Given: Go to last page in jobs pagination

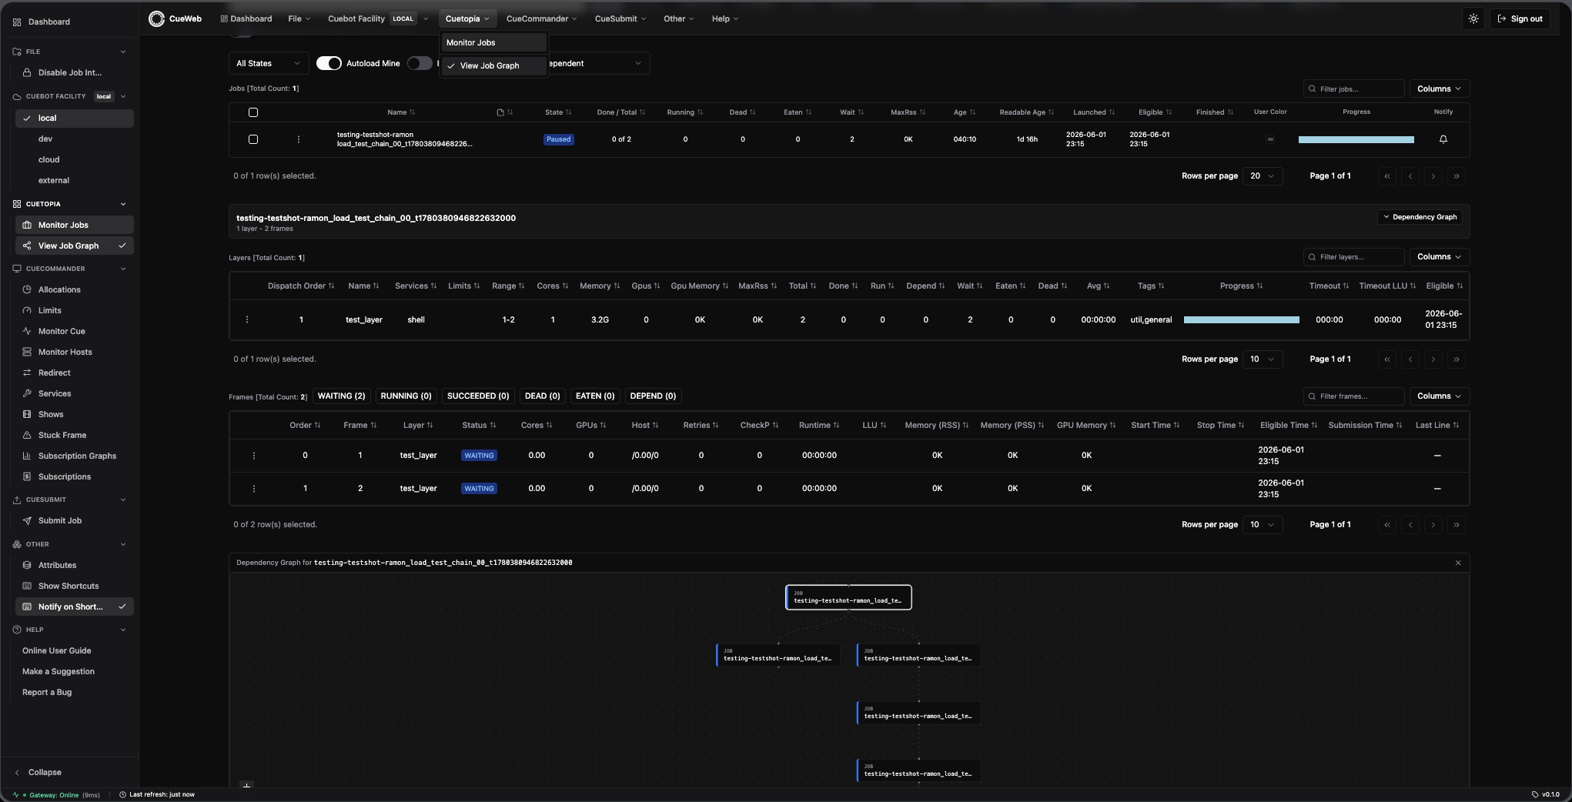Looking at the screenshot, I should (1457, 176).
